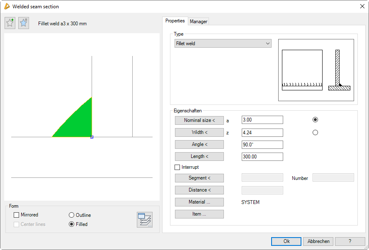
Task: Open the Properties tab
Action: (175, 21)
